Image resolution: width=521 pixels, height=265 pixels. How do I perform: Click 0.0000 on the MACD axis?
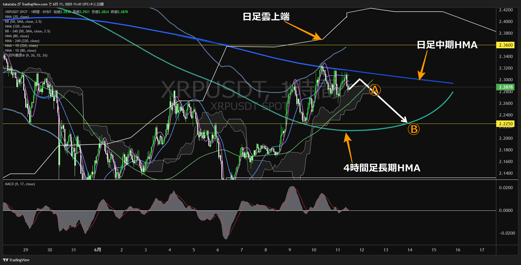[506, 210]
